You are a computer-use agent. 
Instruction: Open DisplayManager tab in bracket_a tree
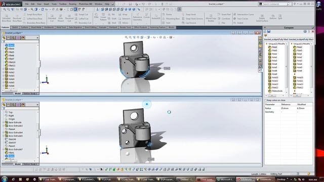(x=23, y=38)
